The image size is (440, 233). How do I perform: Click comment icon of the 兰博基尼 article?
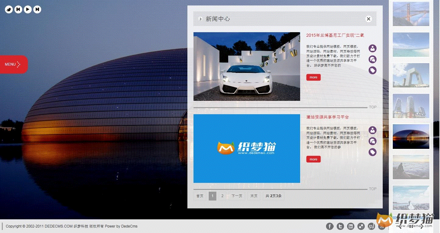[x=372, y=59]
